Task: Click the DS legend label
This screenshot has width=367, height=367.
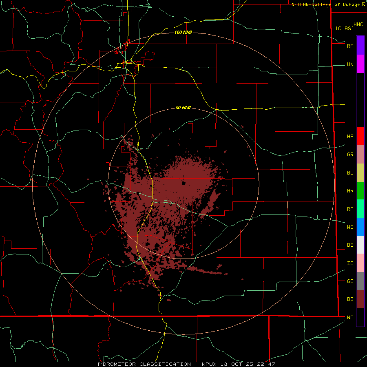Action: coord(350,245)
